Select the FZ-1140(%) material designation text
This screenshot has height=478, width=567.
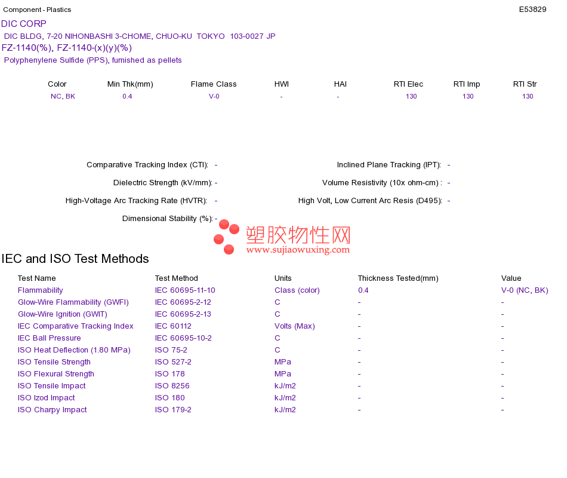28,48
